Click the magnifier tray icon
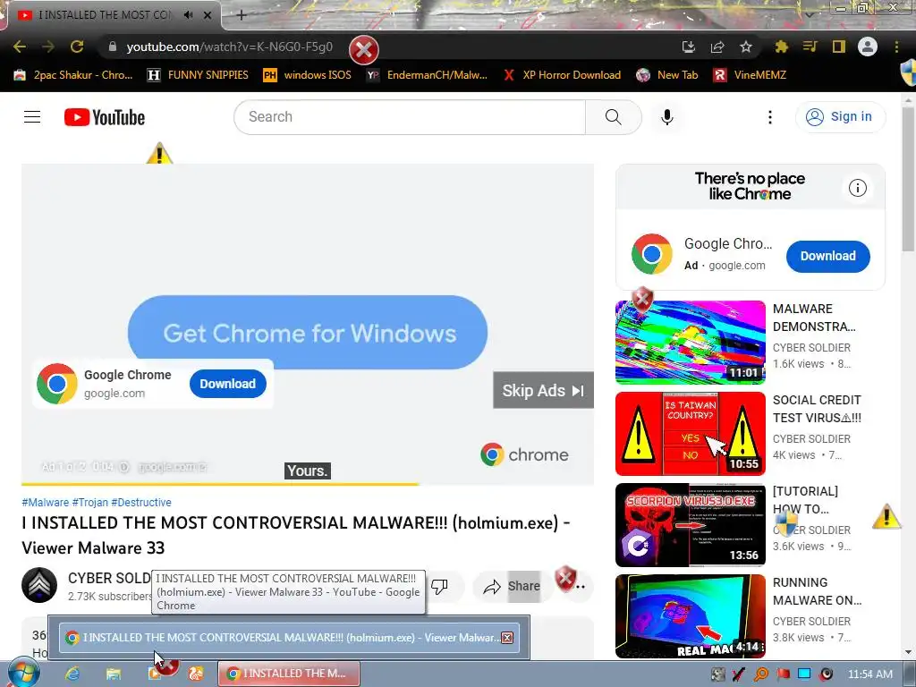The image size is (916, 687). pyautogui.click(x=761, y=674)
